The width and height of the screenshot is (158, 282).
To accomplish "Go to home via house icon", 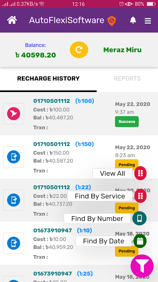I will [12, 20].
